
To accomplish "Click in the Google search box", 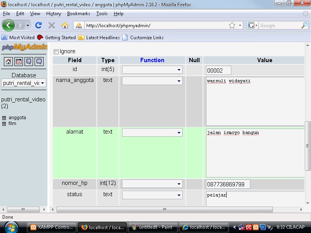I will [280, 26].
